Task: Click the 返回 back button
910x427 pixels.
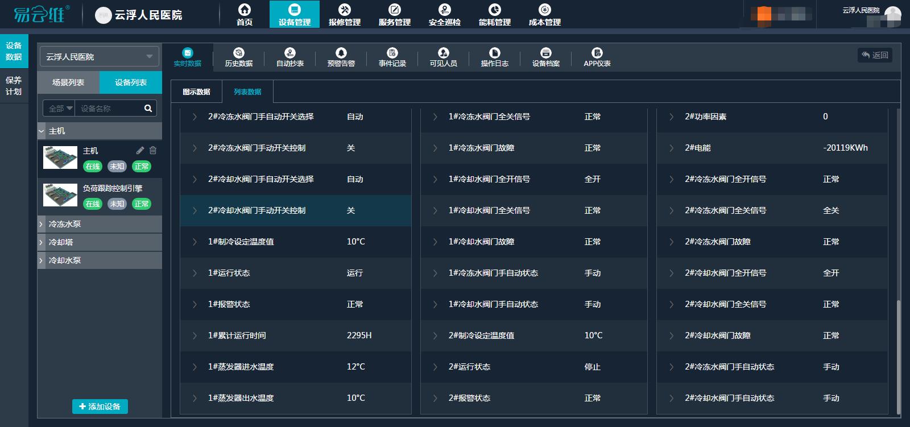Action: coord(875,55)
